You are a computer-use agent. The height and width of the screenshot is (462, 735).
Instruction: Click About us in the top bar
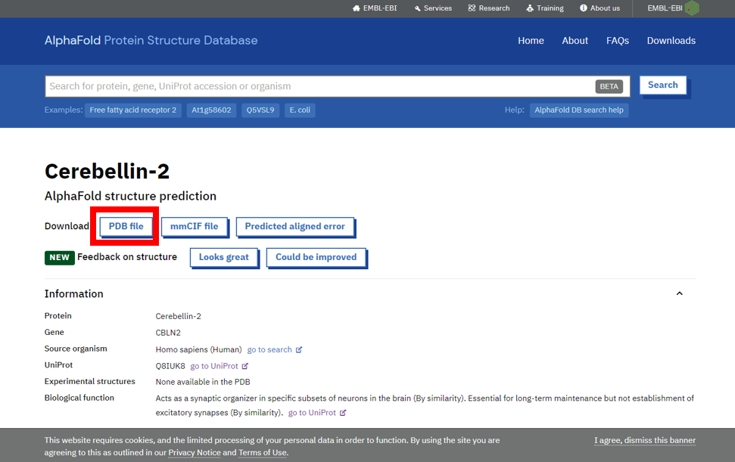(x=600, y=8)
